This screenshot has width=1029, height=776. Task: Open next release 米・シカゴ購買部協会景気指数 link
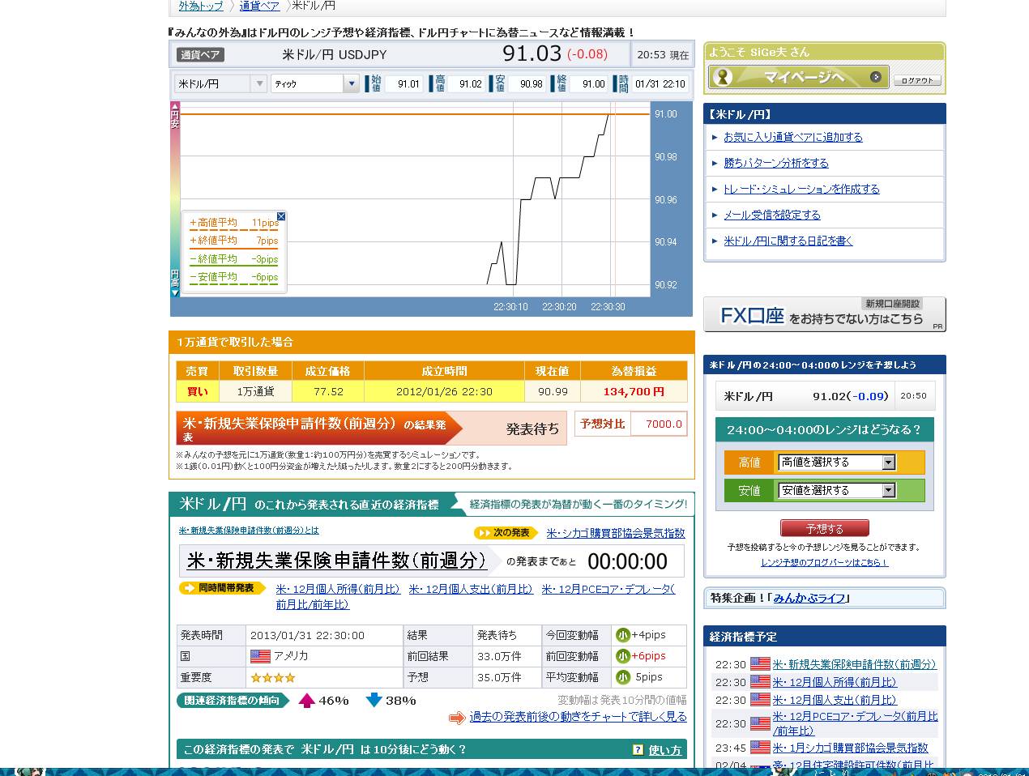(615, 533)
